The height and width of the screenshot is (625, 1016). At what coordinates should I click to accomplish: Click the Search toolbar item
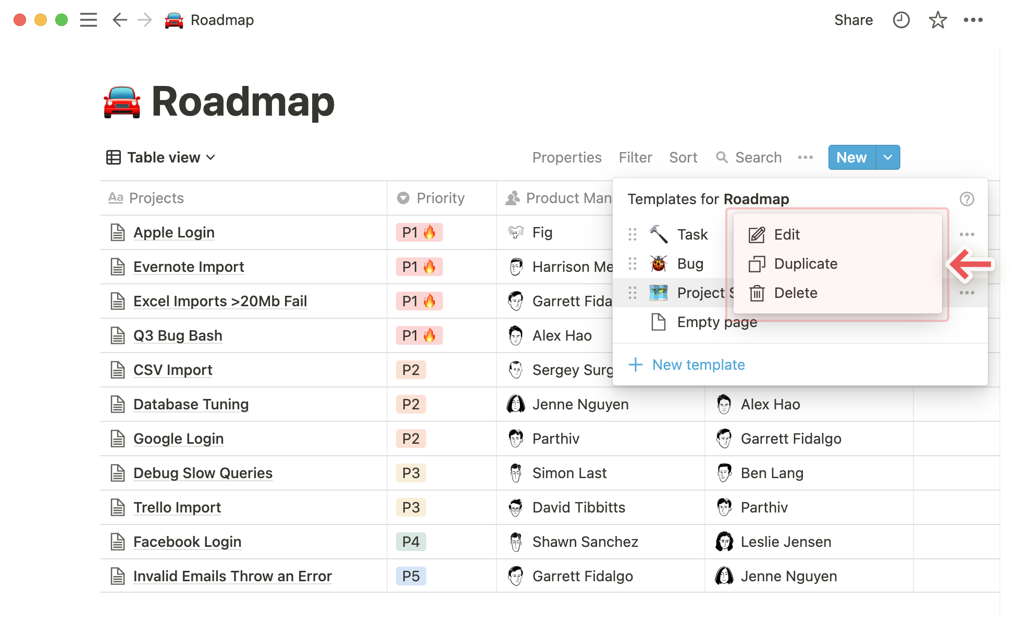(749, 157)
